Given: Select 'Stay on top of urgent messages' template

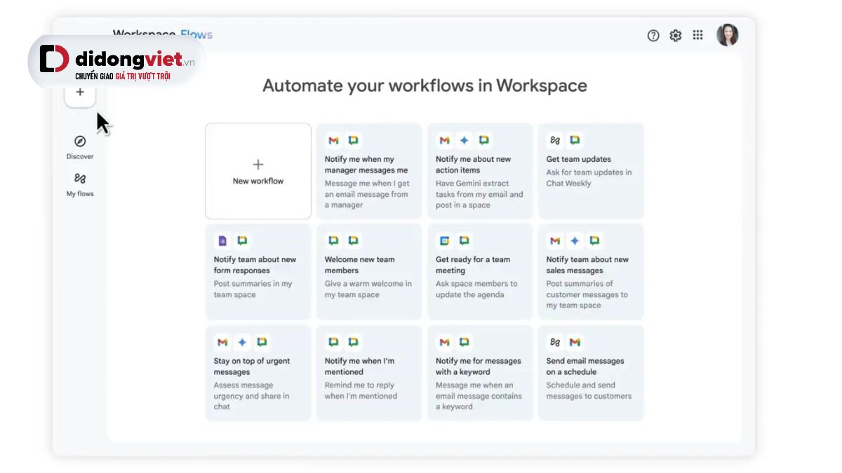Looking at the screenshot, I should coord(258,373).
